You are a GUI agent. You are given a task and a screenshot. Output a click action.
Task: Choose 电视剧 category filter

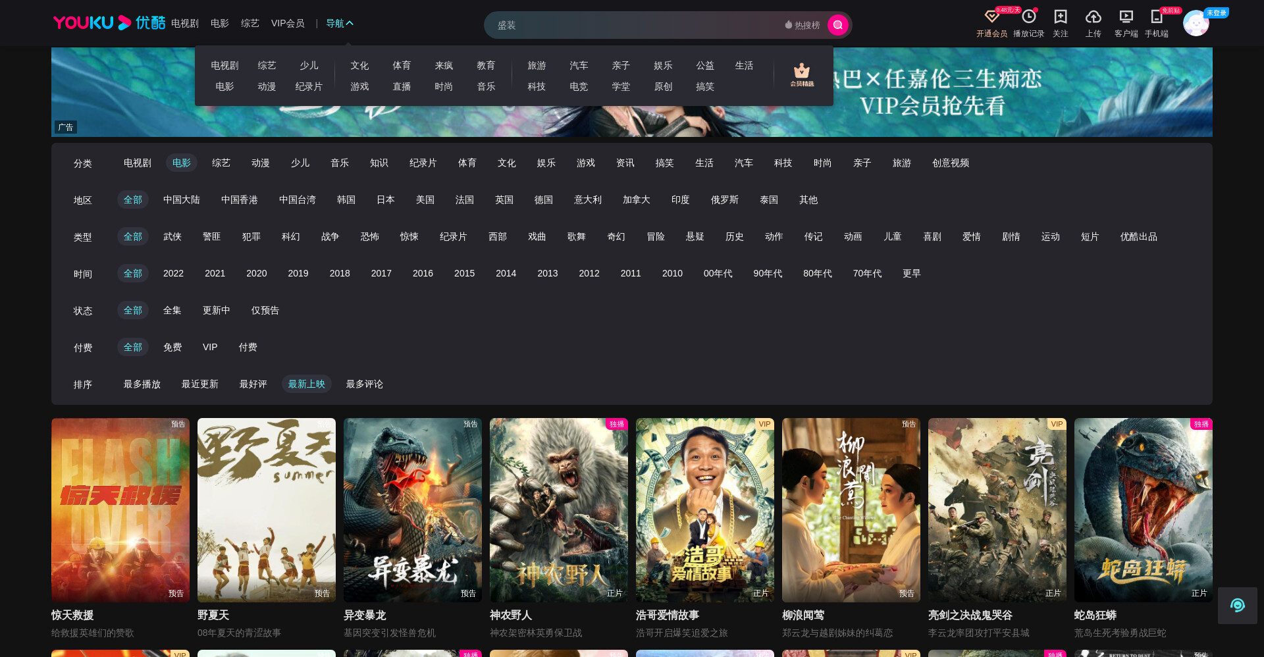[x=138, y=163]
